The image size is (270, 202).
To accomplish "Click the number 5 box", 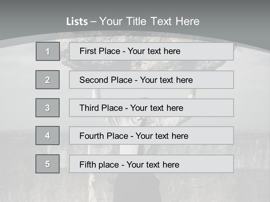I will [48, 164].
